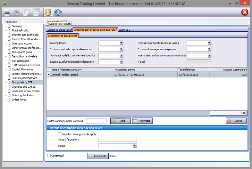The height and width of the screenshot is (169, 252).
Task: Click the green app icon in title bar
Action: (x=4, y=4)
